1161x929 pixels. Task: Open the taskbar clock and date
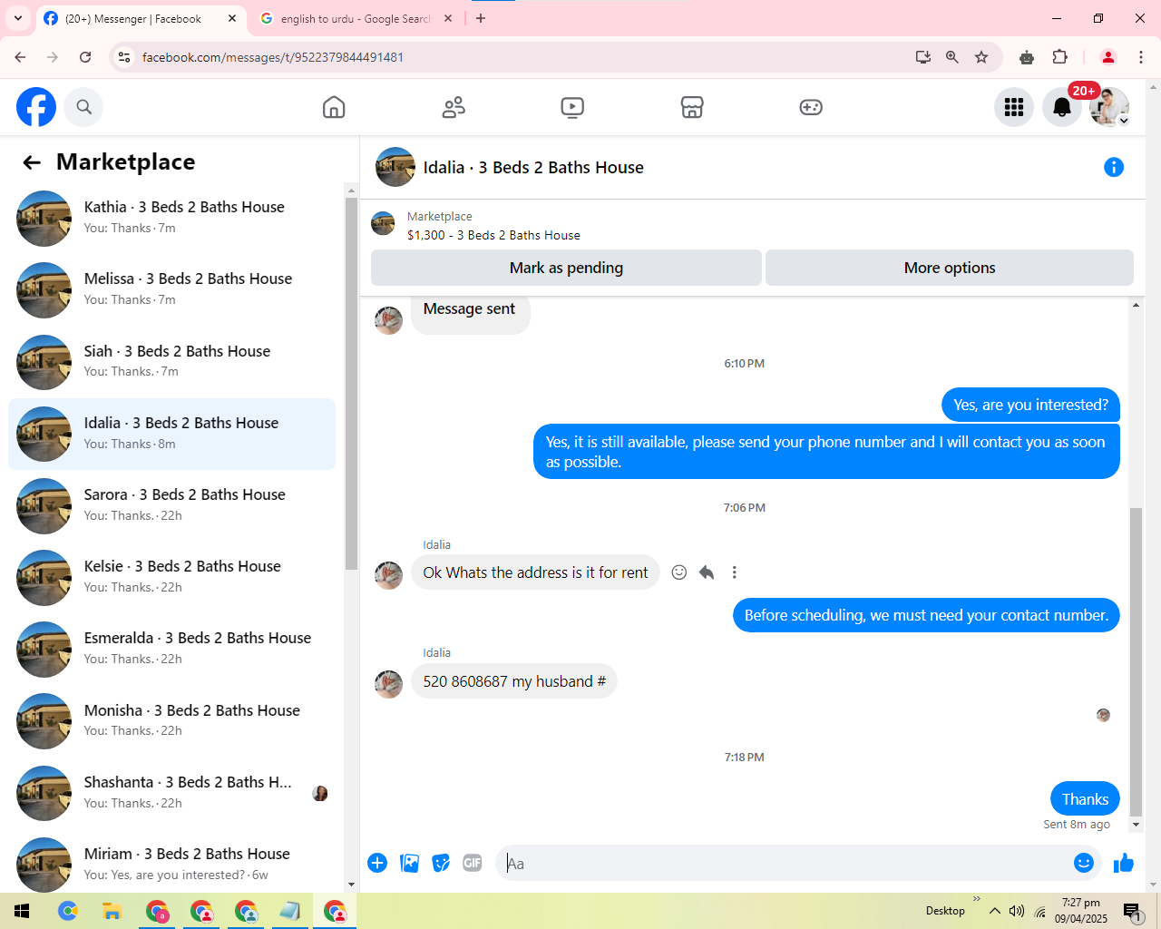click(1081, 911)
